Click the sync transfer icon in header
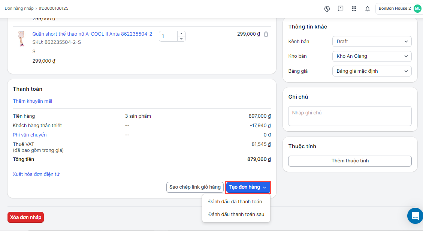This screenshot has height=231, width=423. [327, 9]
